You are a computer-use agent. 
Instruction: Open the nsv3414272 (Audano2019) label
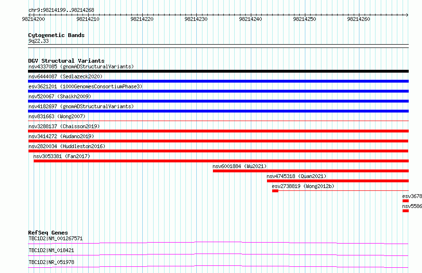click(61, 136)
